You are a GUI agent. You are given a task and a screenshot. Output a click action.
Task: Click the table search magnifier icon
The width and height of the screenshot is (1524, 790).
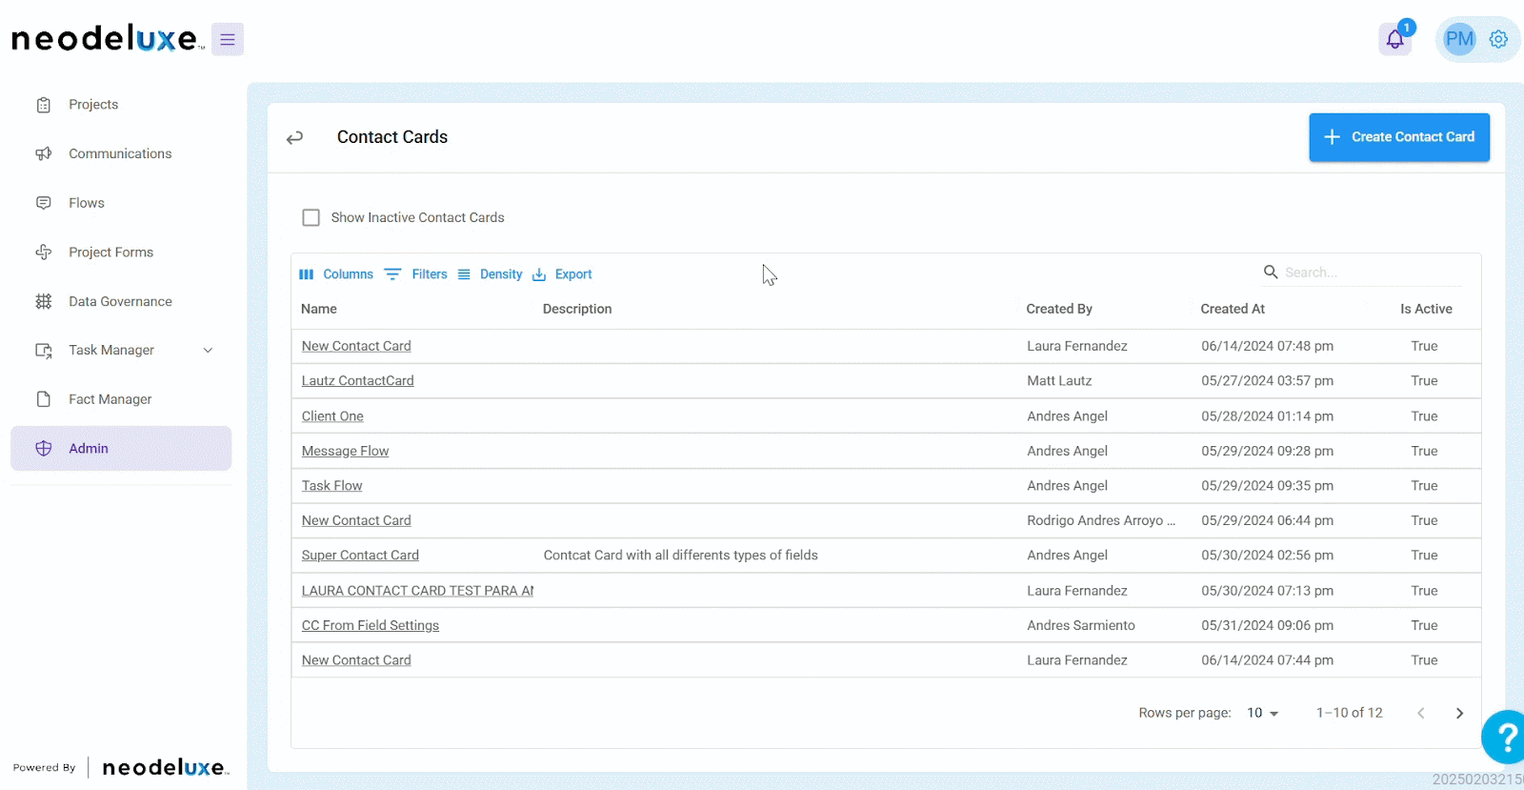[1271, 273]
